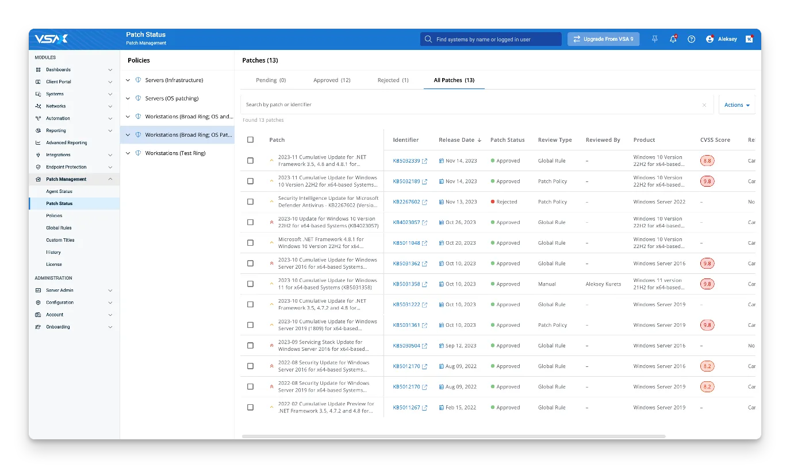Open the notifications bell icon
Screen dimensions: 790x468
(x=673, y=39)
